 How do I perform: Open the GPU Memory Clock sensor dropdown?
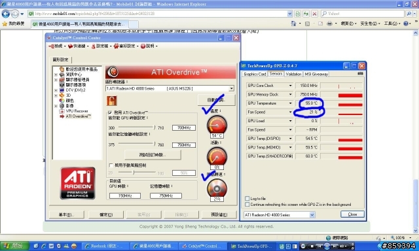pyautogui.click(x=291, y=94)
